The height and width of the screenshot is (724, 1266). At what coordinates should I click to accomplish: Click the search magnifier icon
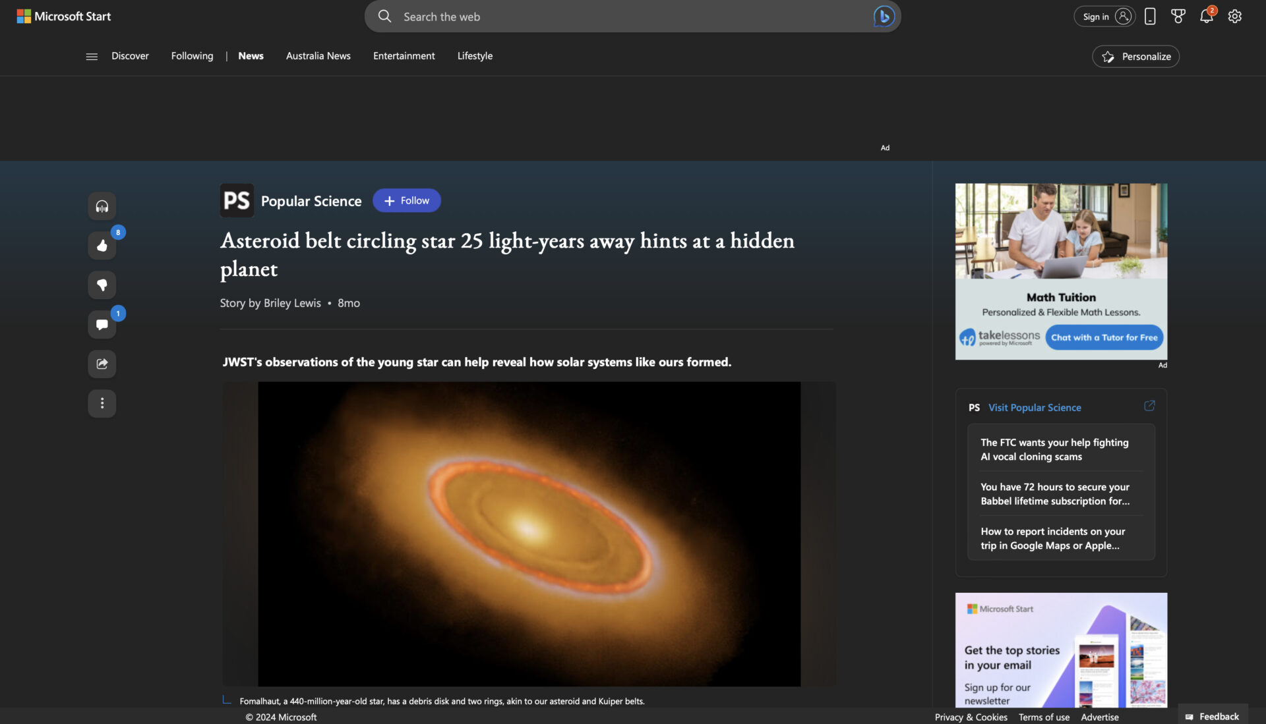pos(384,16)
